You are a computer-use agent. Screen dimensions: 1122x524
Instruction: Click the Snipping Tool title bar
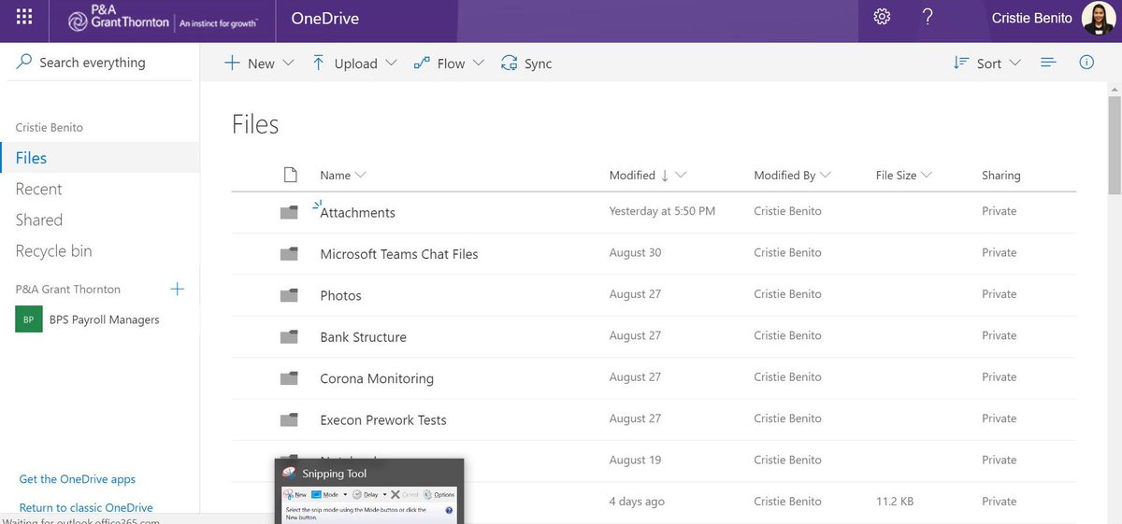(x=369, y=473)
